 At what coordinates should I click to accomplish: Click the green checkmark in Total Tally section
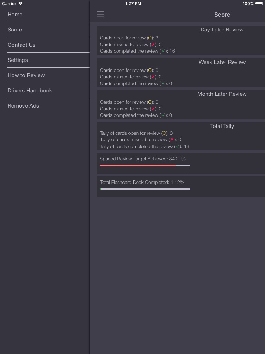click(x=178, y=146)
